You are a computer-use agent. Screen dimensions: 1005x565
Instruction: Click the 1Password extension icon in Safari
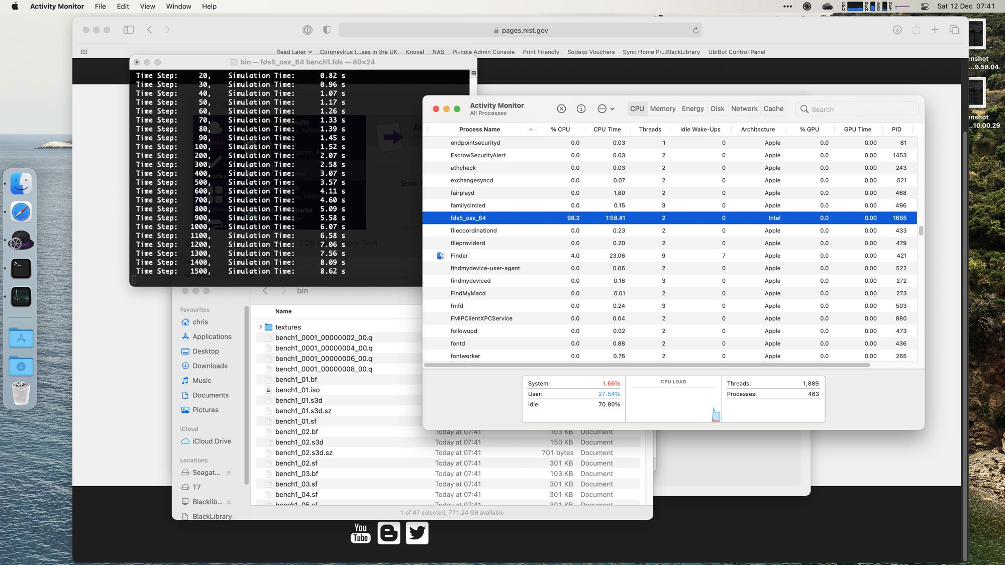[308, 30]
